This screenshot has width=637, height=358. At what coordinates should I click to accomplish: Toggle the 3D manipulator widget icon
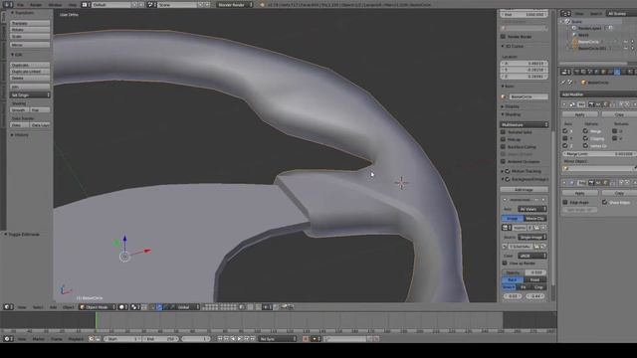point(153,307)
